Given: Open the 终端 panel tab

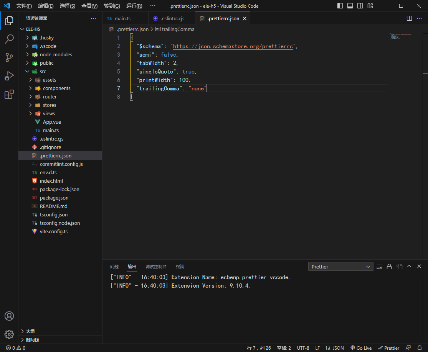Looking at the screenshot, I should click(x=180, y=267).
